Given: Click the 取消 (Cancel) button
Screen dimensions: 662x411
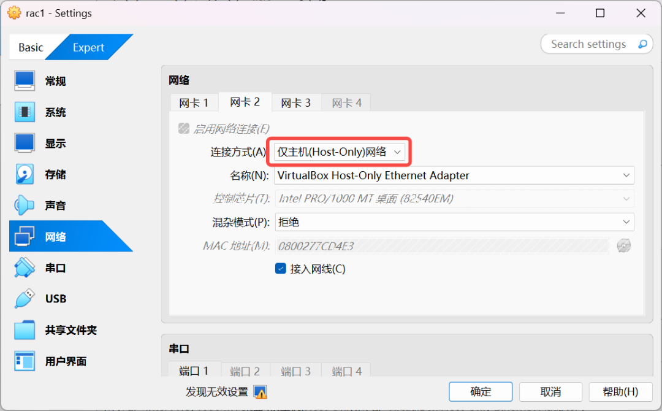Looking at the screenshot, I should (x=550, y=391).
